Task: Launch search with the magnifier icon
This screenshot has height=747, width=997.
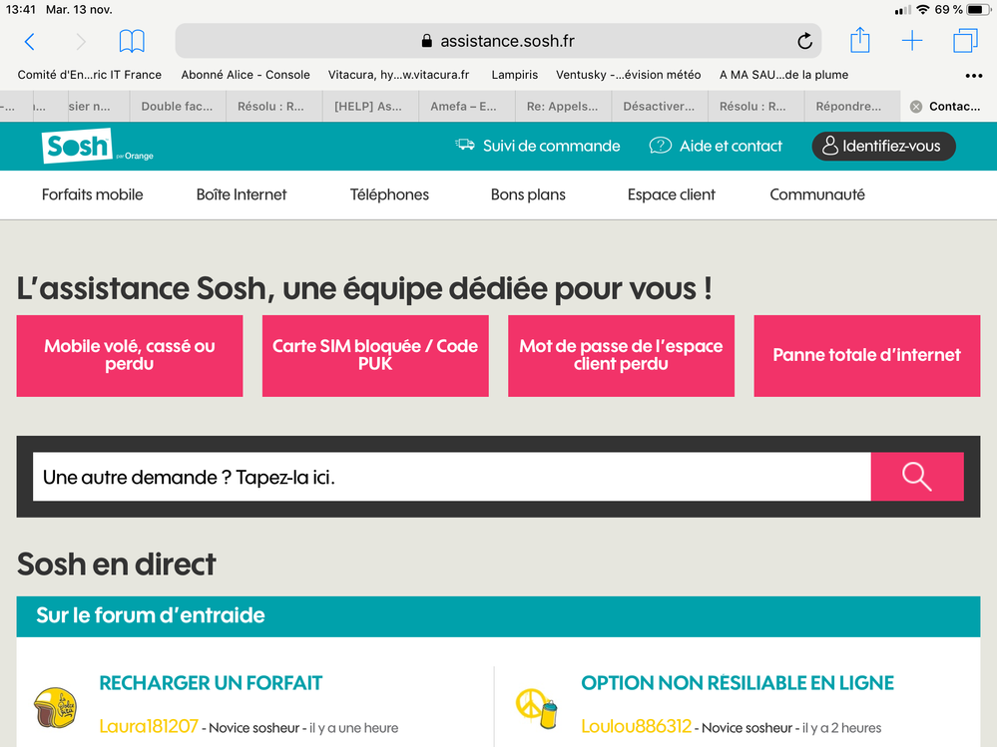Action: click(x=917, y=477)
